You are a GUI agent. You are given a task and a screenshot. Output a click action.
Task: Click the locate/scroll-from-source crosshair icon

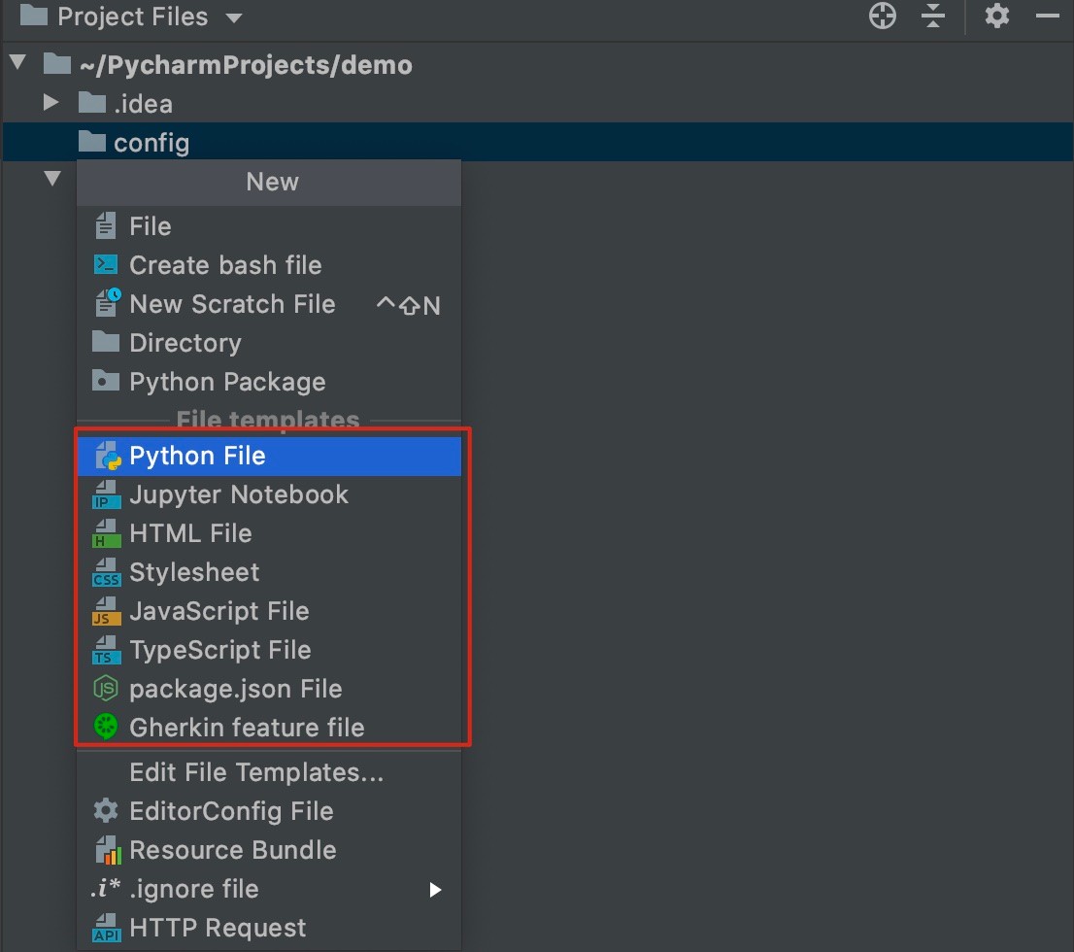(882, 16)
